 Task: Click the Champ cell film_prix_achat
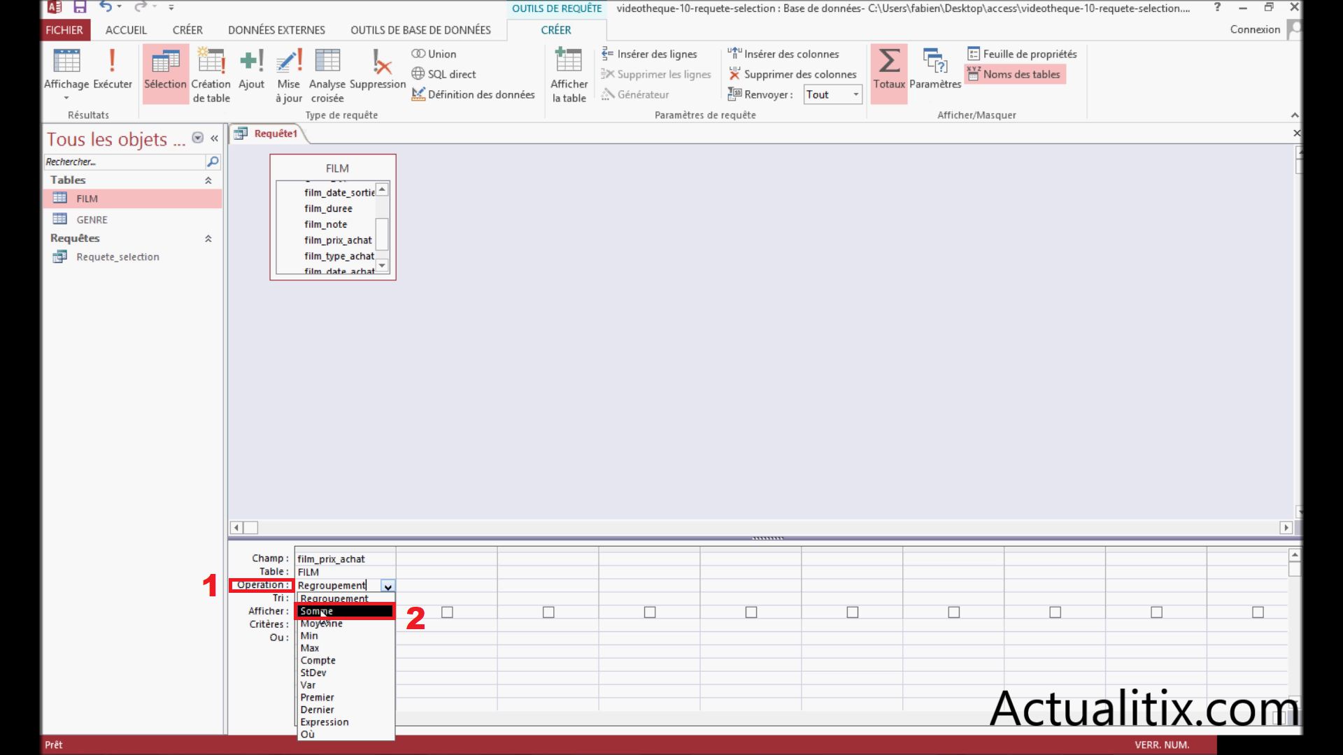(346, 559)
